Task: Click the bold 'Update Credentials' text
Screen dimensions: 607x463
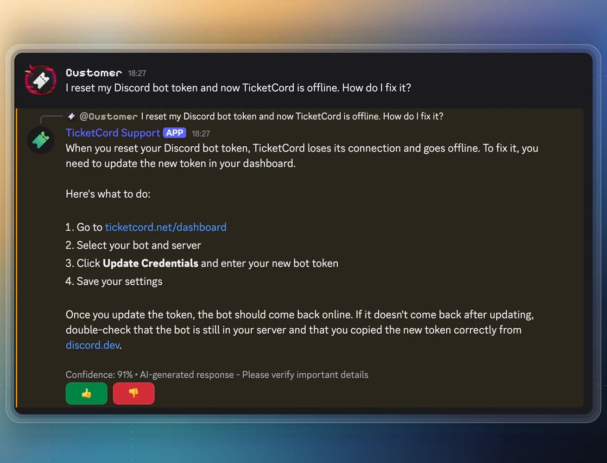Action: coord(151,263)
